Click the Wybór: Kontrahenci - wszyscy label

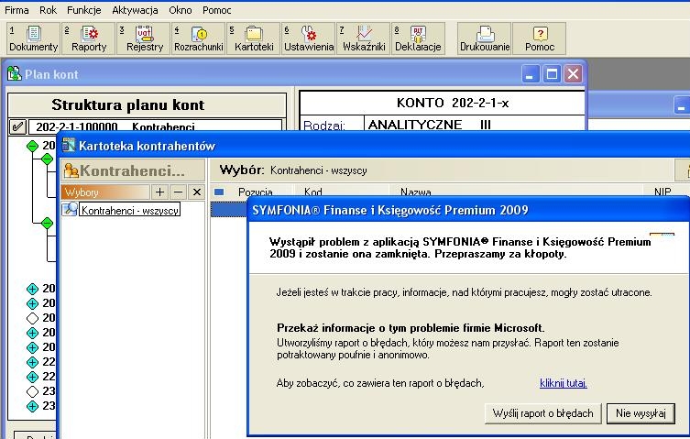[293, 170]
